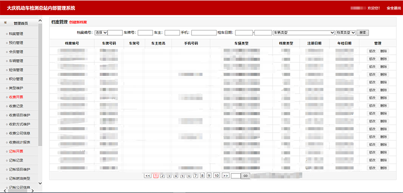Click the 搜索 button
403x193 pixels.
coord(363,33)
